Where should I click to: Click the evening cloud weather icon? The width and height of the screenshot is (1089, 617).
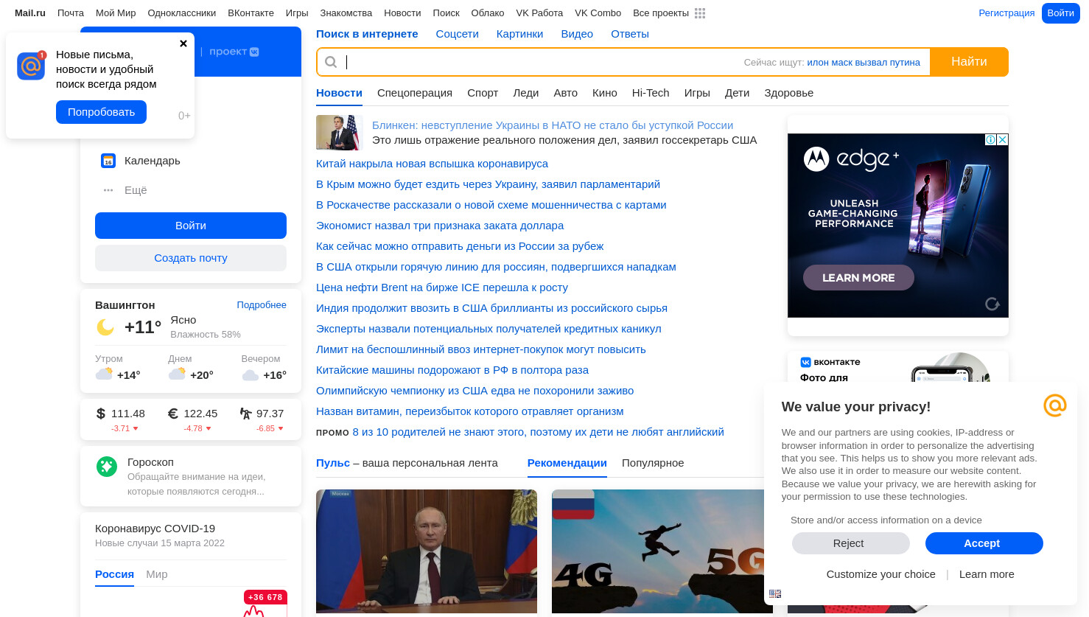click(251, 375)
